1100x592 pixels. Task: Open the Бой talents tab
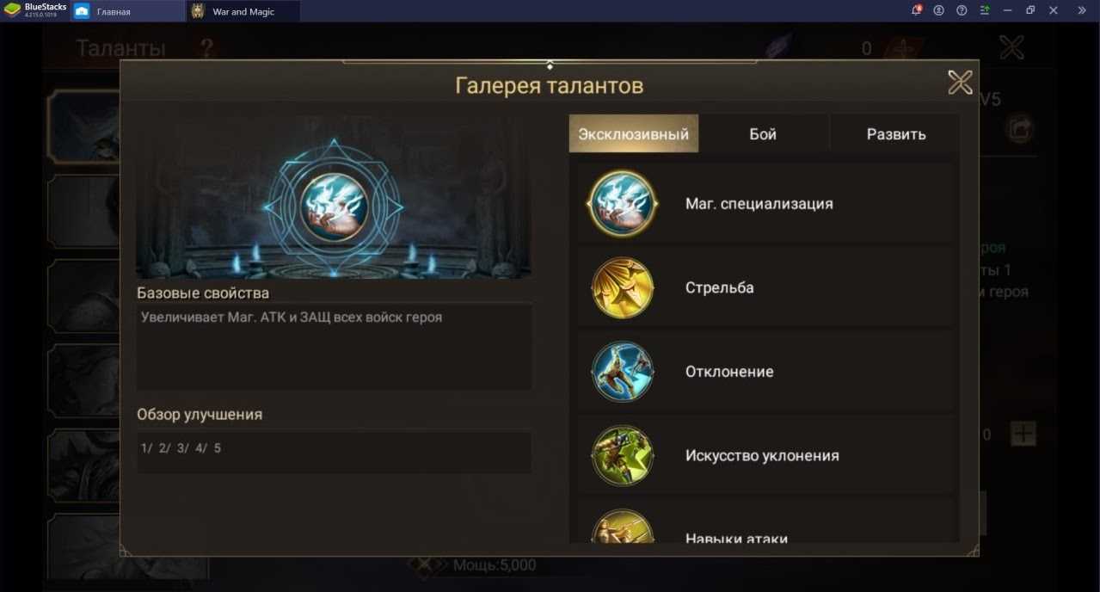763,133
